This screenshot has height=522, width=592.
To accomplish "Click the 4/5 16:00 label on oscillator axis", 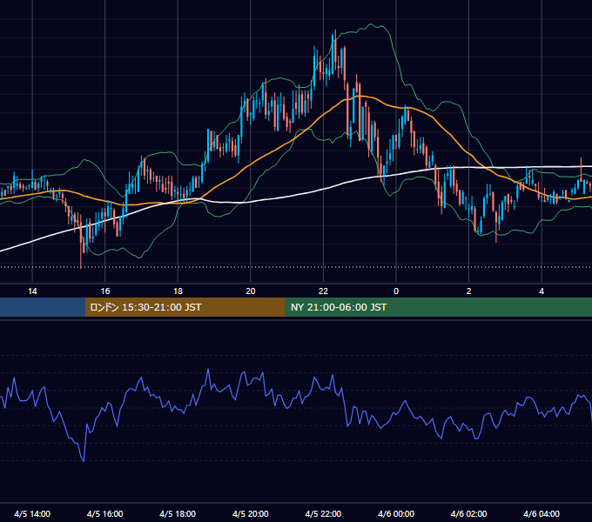I will click(105, 513).
